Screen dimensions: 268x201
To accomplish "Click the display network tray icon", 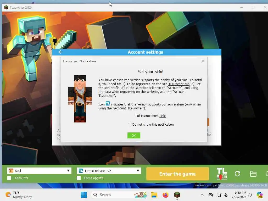I will point(219,195).
